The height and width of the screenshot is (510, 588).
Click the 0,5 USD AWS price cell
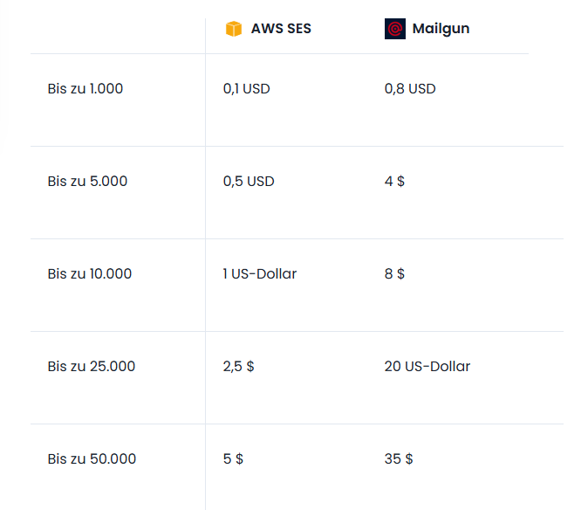(x=249, y=182)
